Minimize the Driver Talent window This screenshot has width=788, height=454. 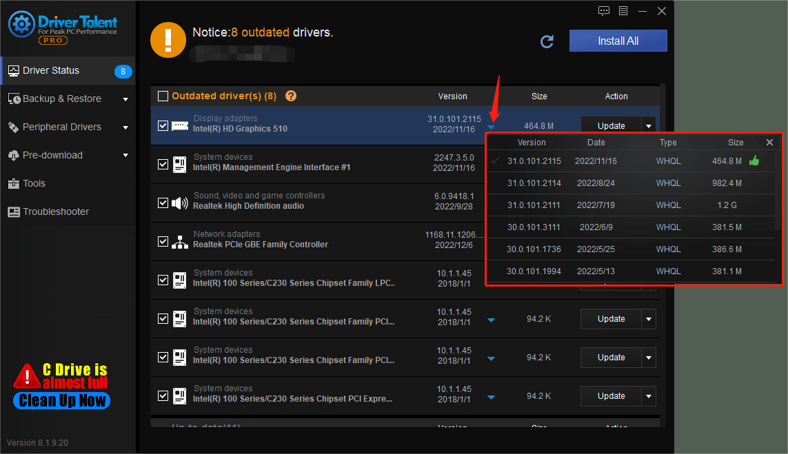pyautogui.click(x=643, y=11)
